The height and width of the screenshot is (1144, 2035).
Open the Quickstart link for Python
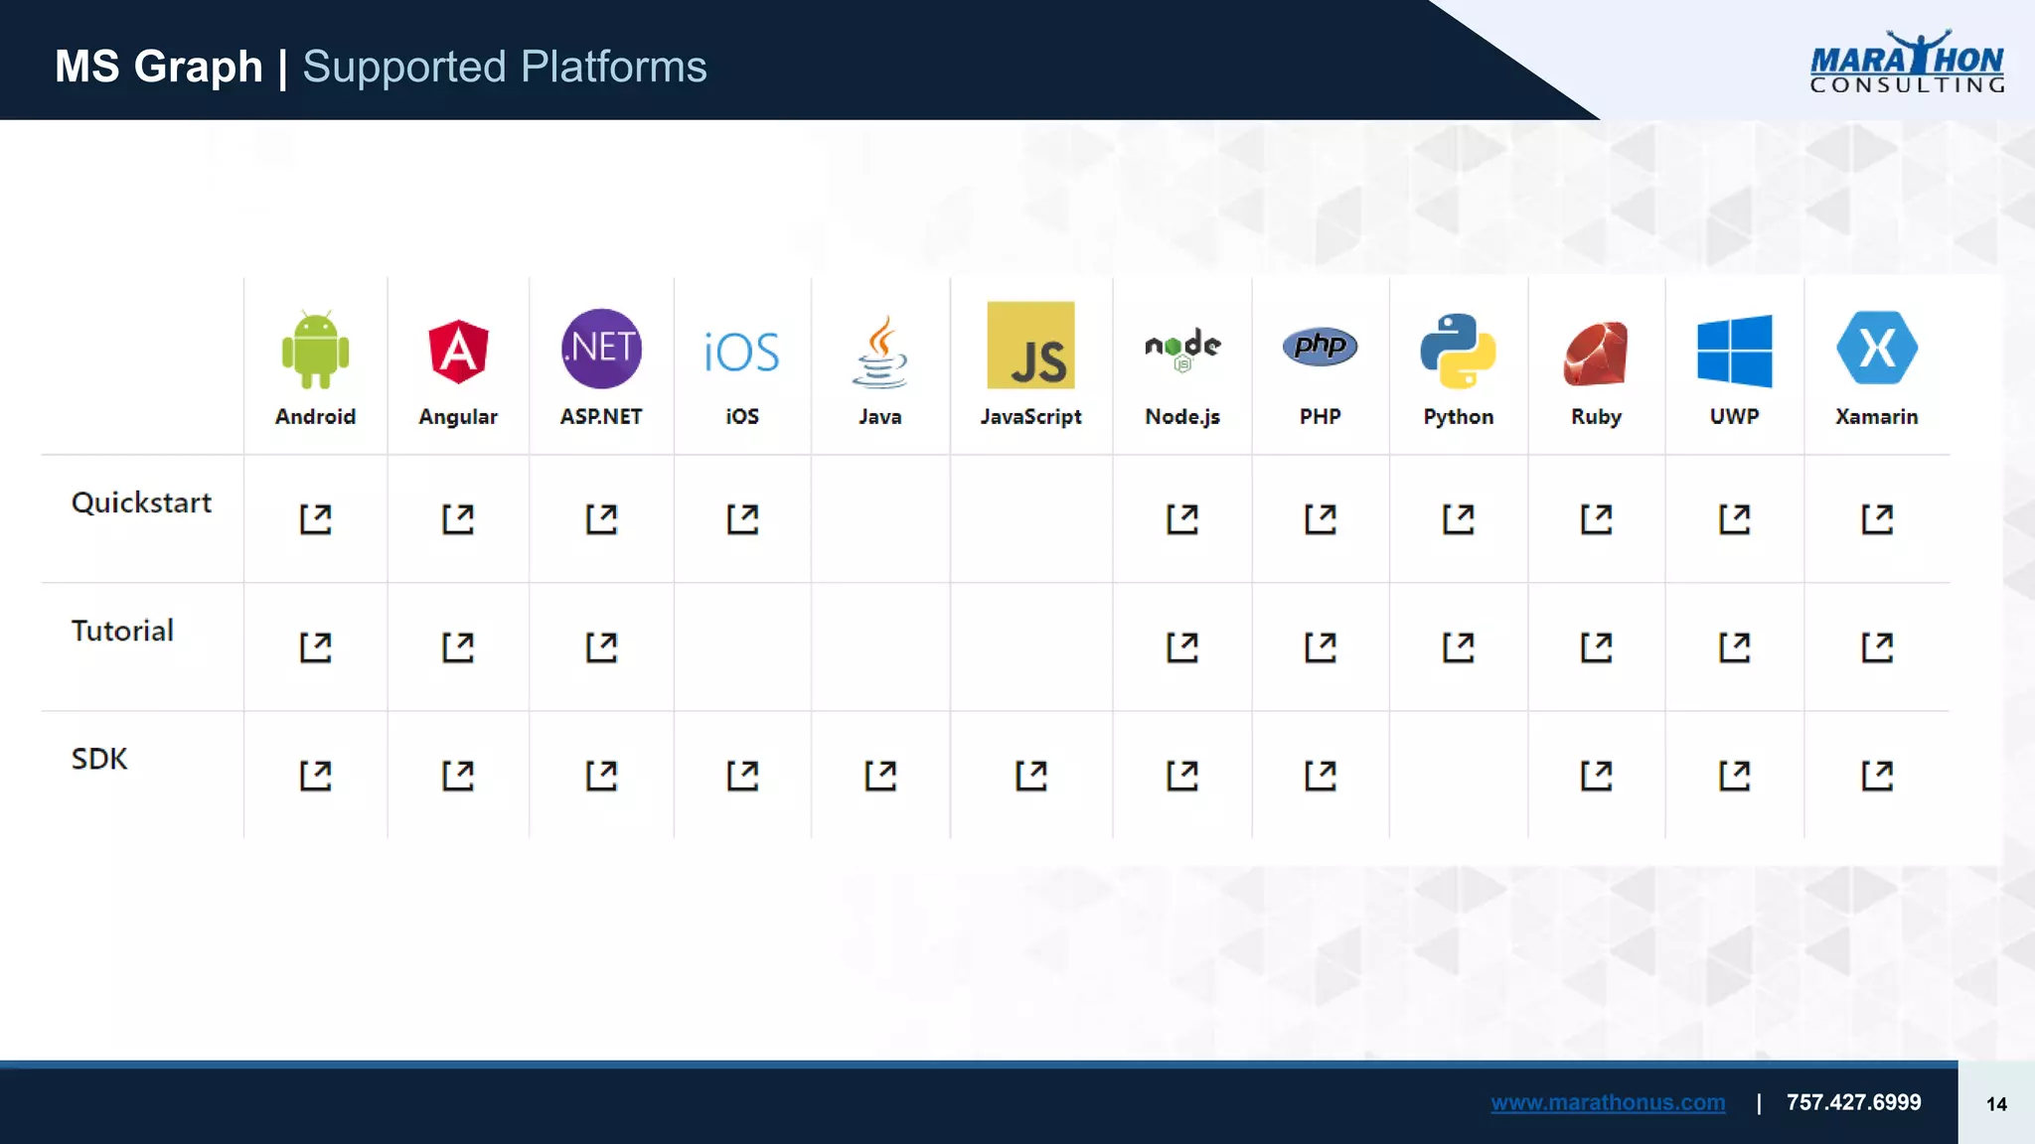1459,518
